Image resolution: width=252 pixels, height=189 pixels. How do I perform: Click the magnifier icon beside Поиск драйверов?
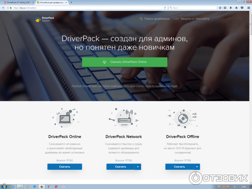tap(141, 19)
